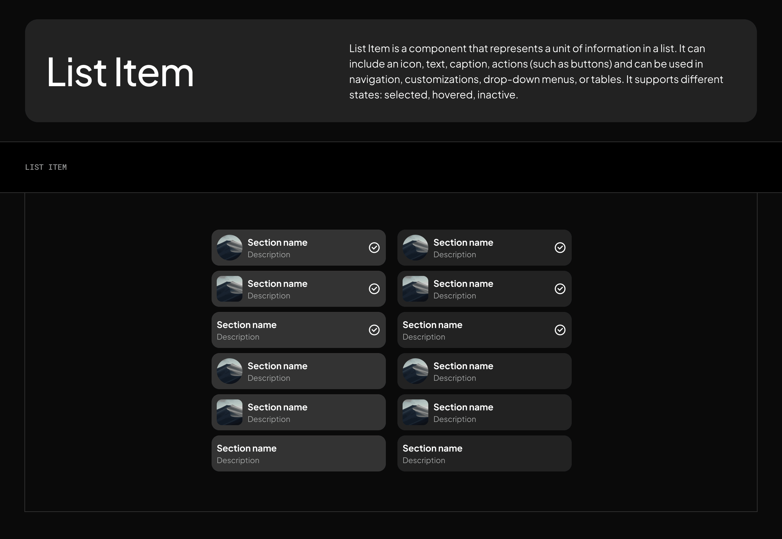
Task: Click the checkmark icon on the top-right list item
Action: click(560, 248)
